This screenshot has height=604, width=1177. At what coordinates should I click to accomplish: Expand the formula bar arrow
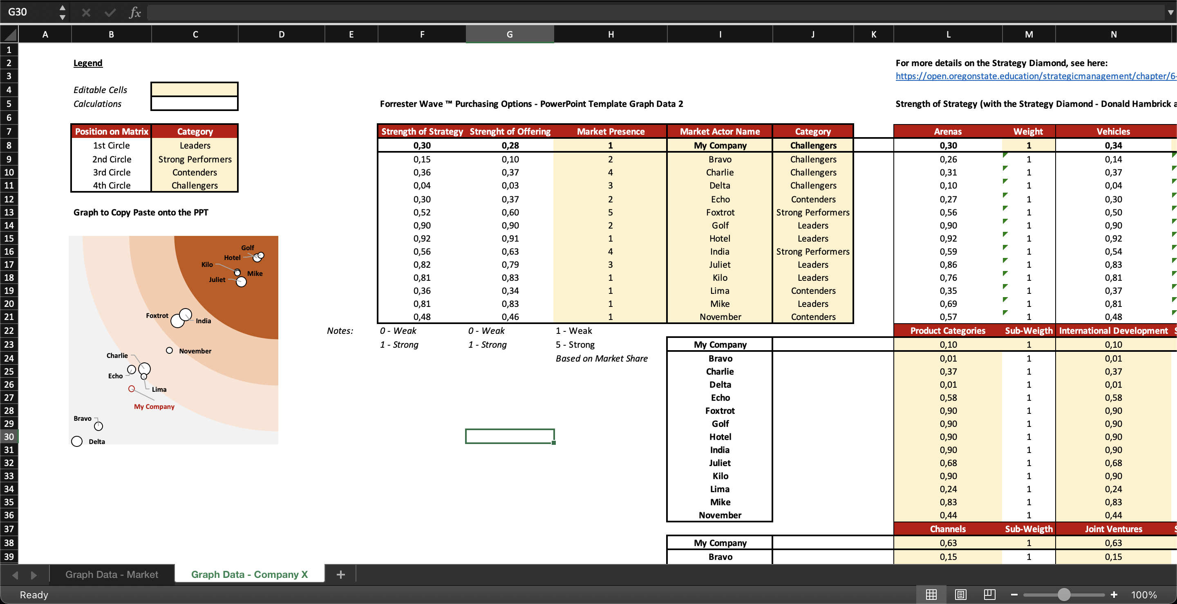(x=1170, y=12)
